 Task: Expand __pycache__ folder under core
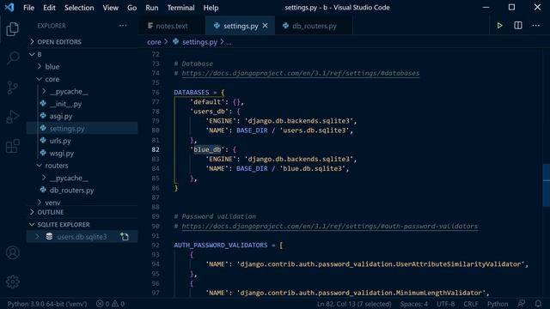coord(44,92)
